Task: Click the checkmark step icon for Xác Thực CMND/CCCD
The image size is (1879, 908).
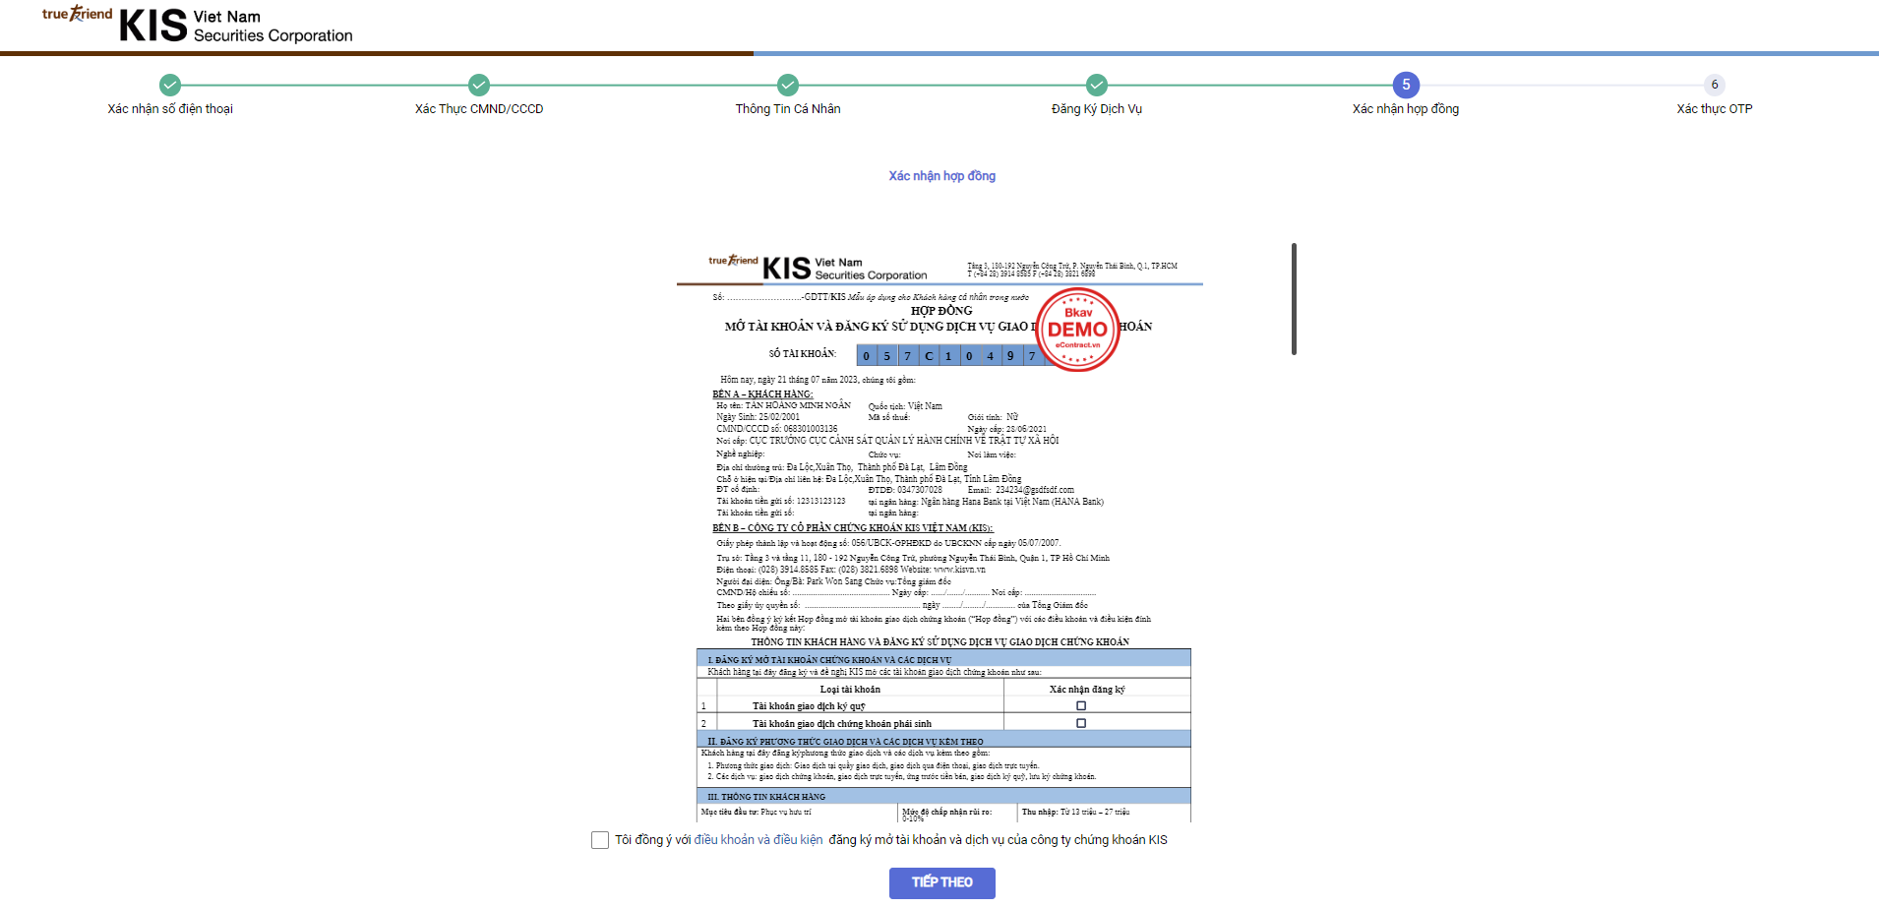Action: (x=479, y=85)
